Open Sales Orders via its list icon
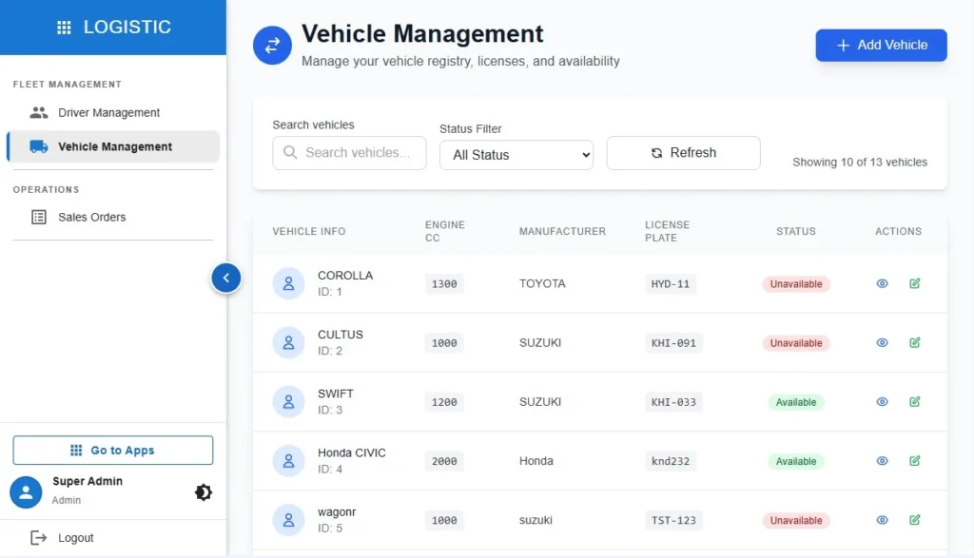The width and height of the screenshot is (974, 558). point(37,217)
